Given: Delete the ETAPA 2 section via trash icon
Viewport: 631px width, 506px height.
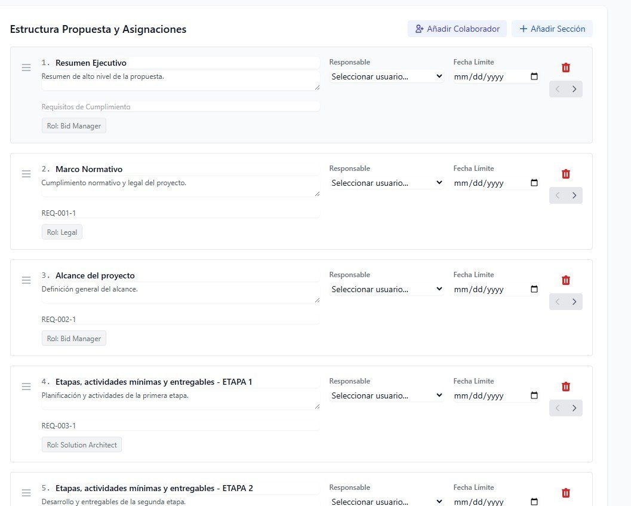Looking at the screenshot, I should [x=565, y=493].
